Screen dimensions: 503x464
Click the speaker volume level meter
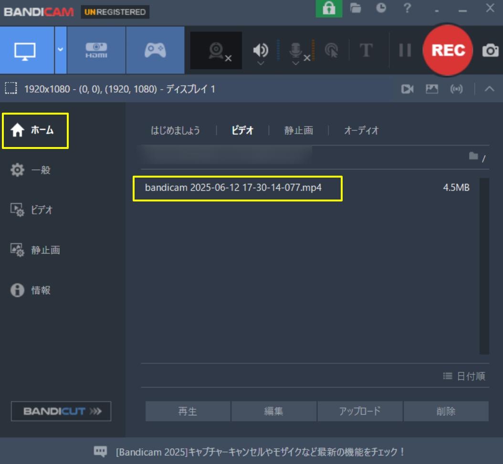point(278,51)
